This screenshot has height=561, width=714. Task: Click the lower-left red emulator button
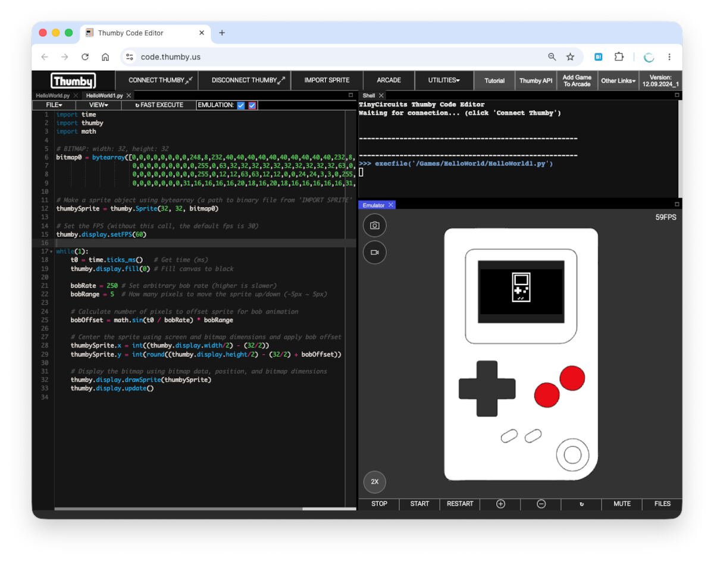point(547,394)
